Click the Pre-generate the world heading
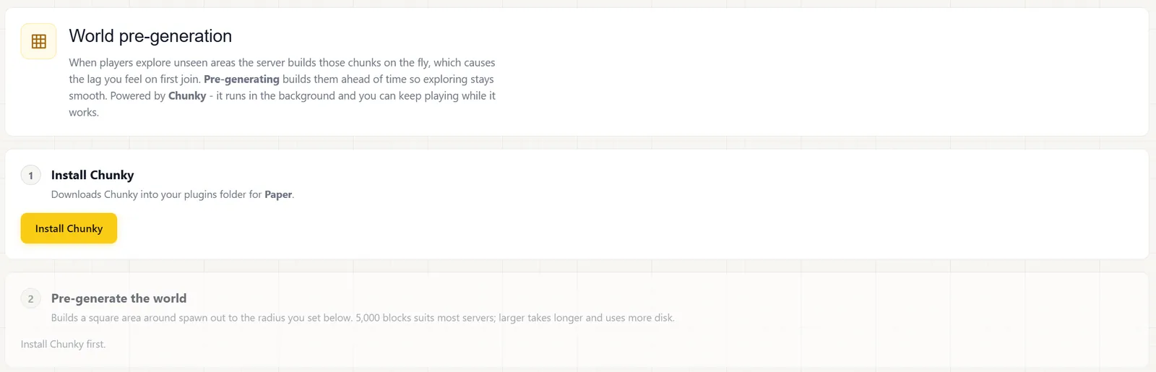 pos(118,298)
